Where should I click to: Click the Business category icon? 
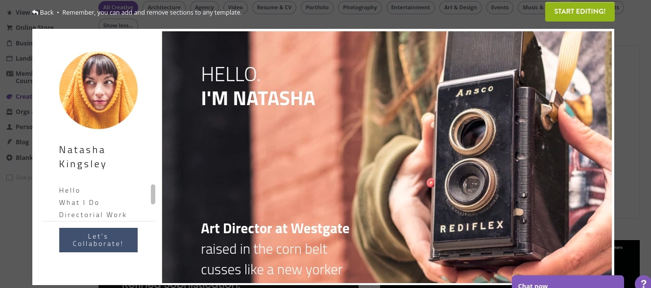(x=9, y=43)
